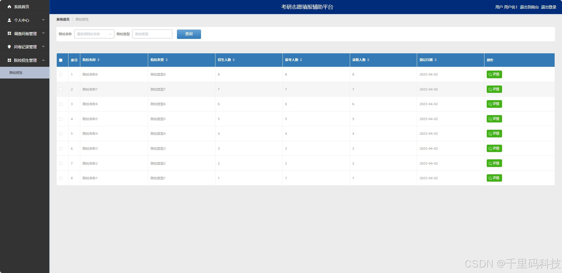The width and height of the screenshot is (562, 273).
Task: Click 退出登录 in header
Action: 548,7
